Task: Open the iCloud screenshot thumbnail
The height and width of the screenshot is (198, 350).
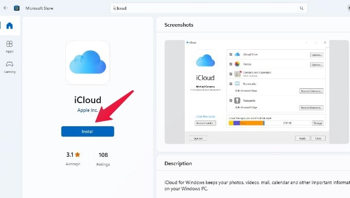Action: [256, 92]
